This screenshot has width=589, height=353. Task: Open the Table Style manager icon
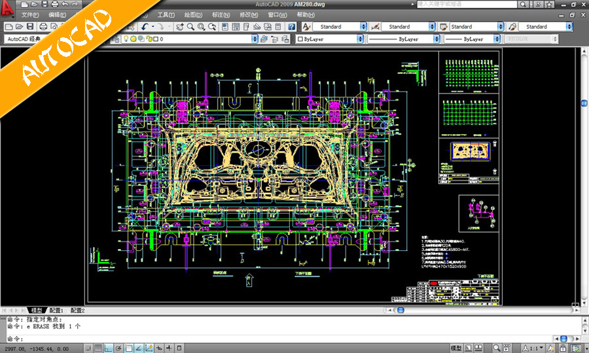tap(444, 27)
